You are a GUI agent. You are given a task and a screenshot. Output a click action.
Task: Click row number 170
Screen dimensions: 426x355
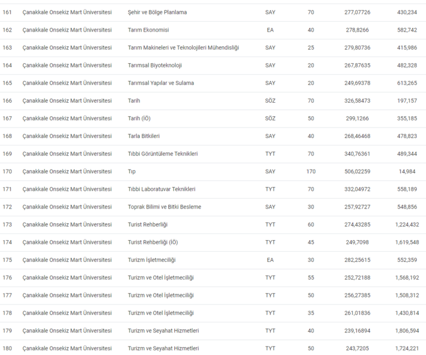pyautogui.click(x=7, y=171)
